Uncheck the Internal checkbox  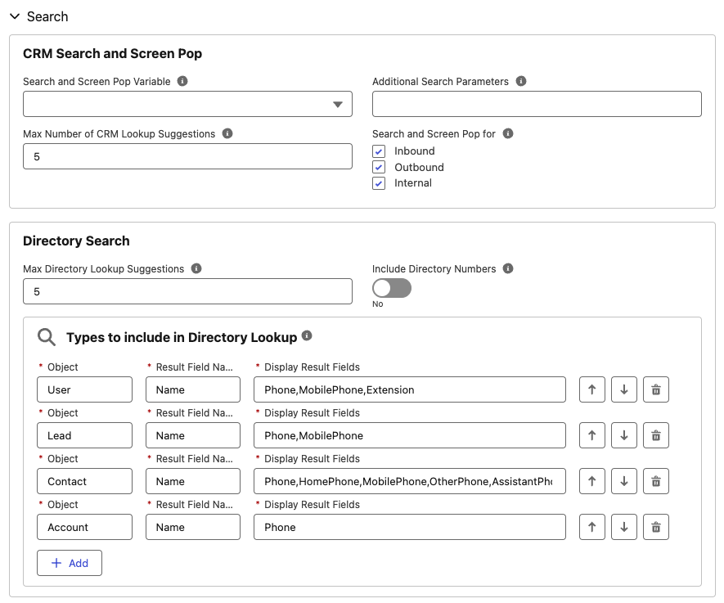379,183
